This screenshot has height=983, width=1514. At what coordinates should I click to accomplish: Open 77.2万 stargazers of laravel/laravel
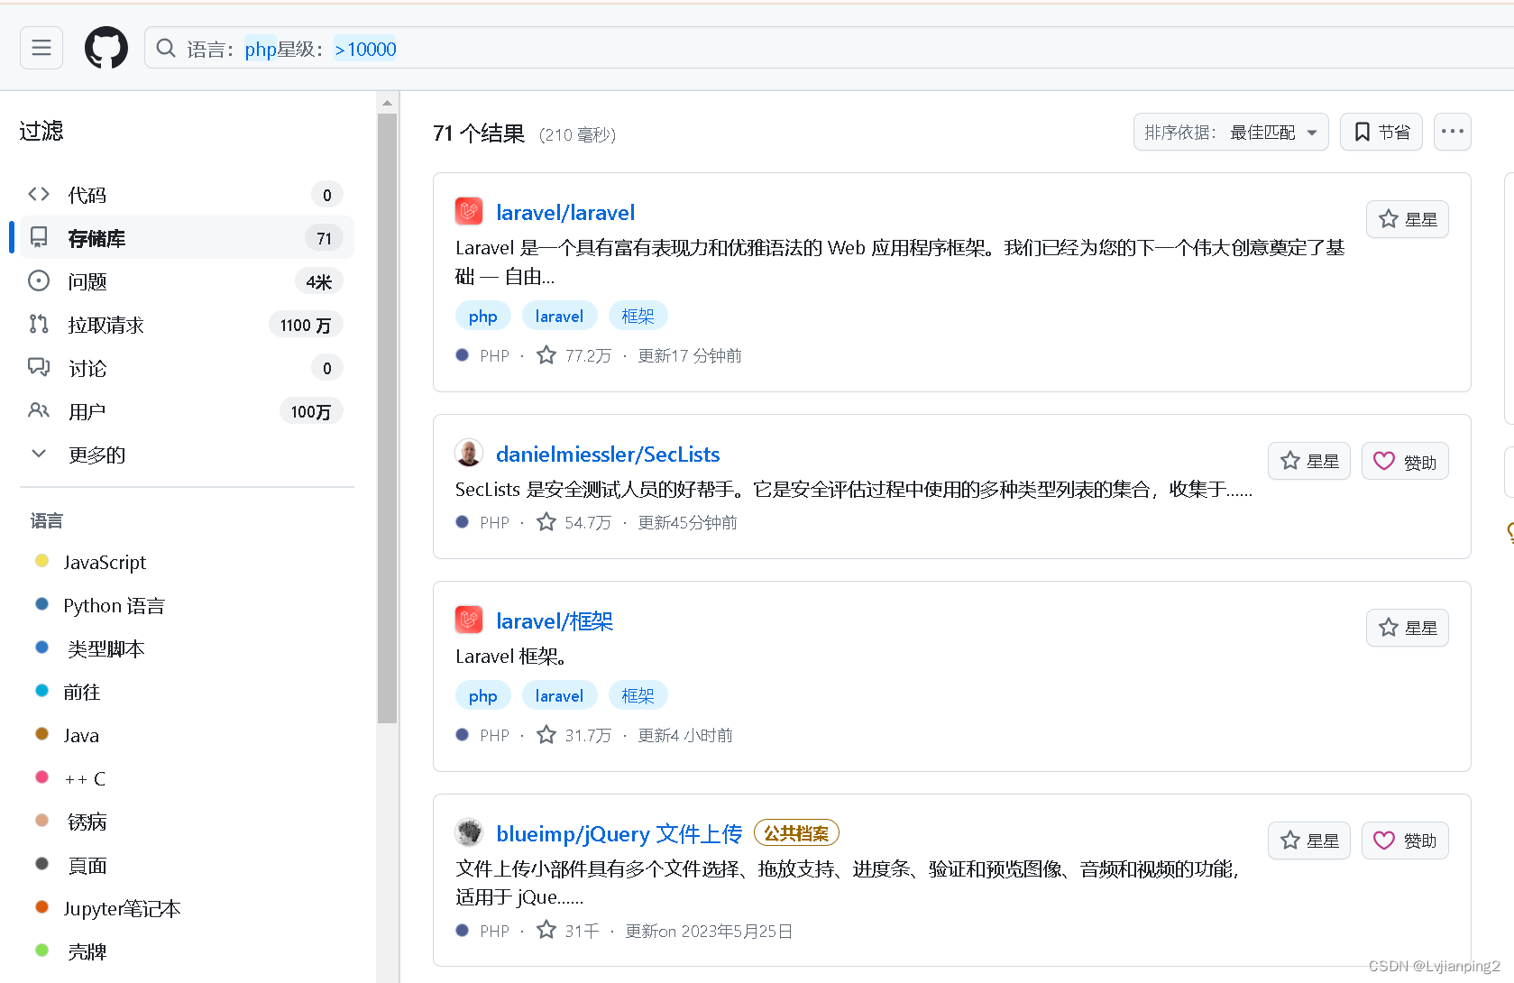(x=574, y=355)
